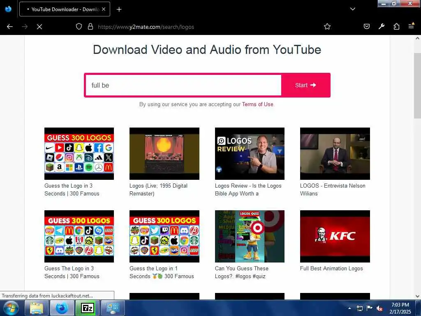This screenshot has height=316, width=421.
Task: Open the Logos Quiz Target thumbnail
Action: (250, 236)
